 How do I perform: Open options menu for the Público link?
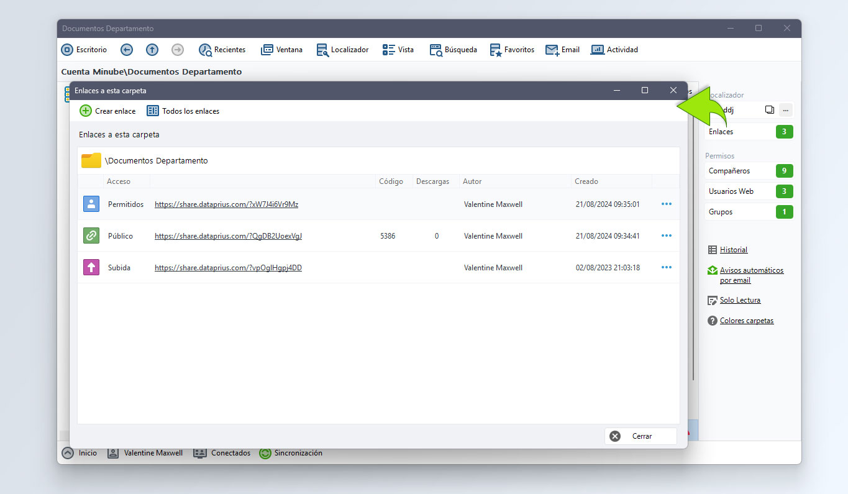(667, 236)
